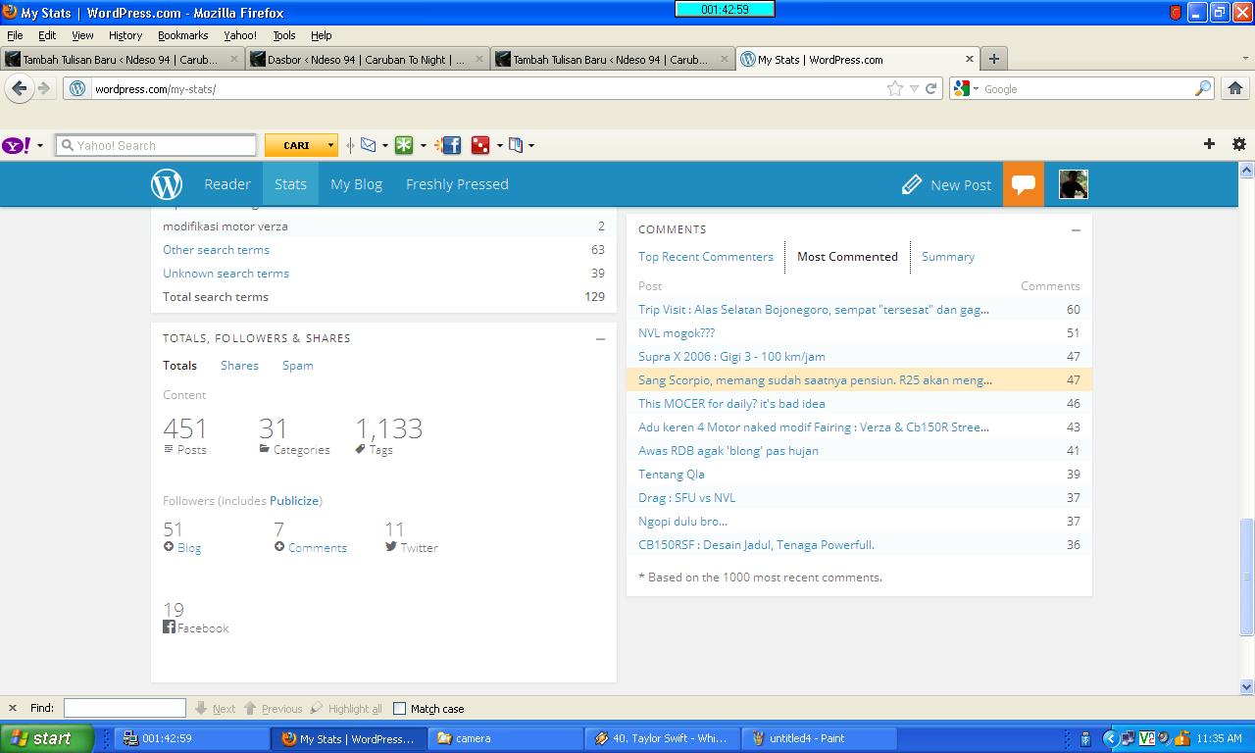1255x753 pixels.
Task: Select the Shares tab
Action: [x=239, y=366]
